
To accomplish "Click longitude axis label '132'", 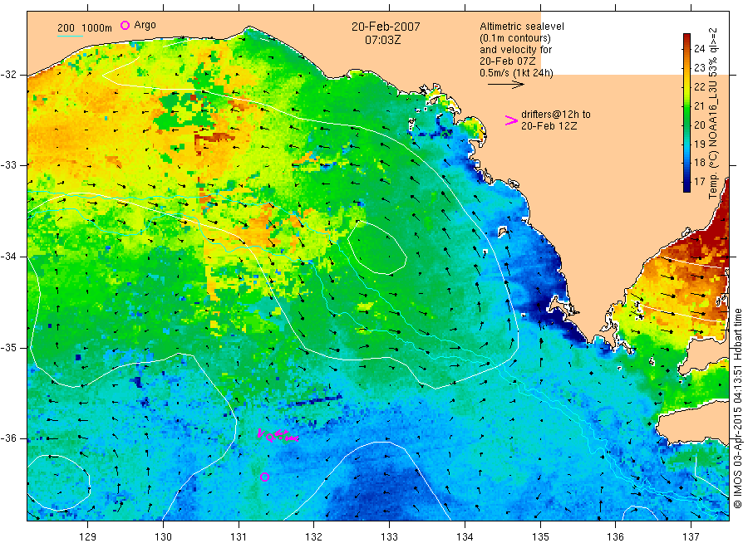I will (314, 537).
